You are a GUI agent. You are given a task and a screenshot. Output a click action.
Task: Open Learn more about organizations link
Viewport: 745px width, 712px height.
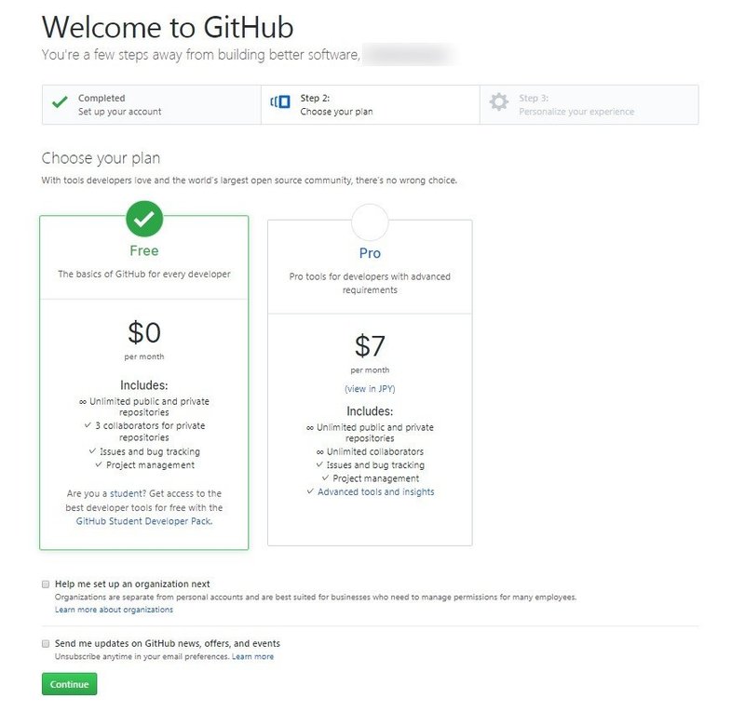point(114,610)
